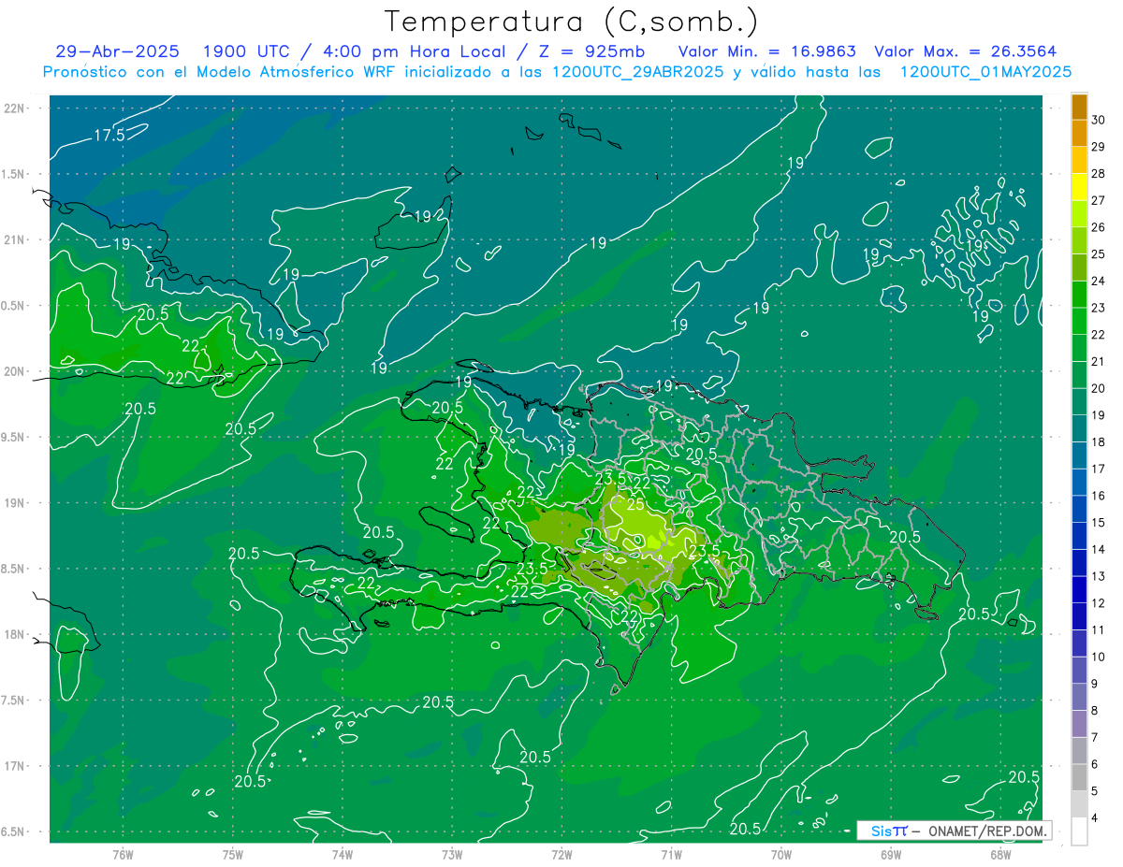Click the SisTT - ONAMET/REP.DOM. logo box
The image size is (1123, 867).
click(954, 831)
